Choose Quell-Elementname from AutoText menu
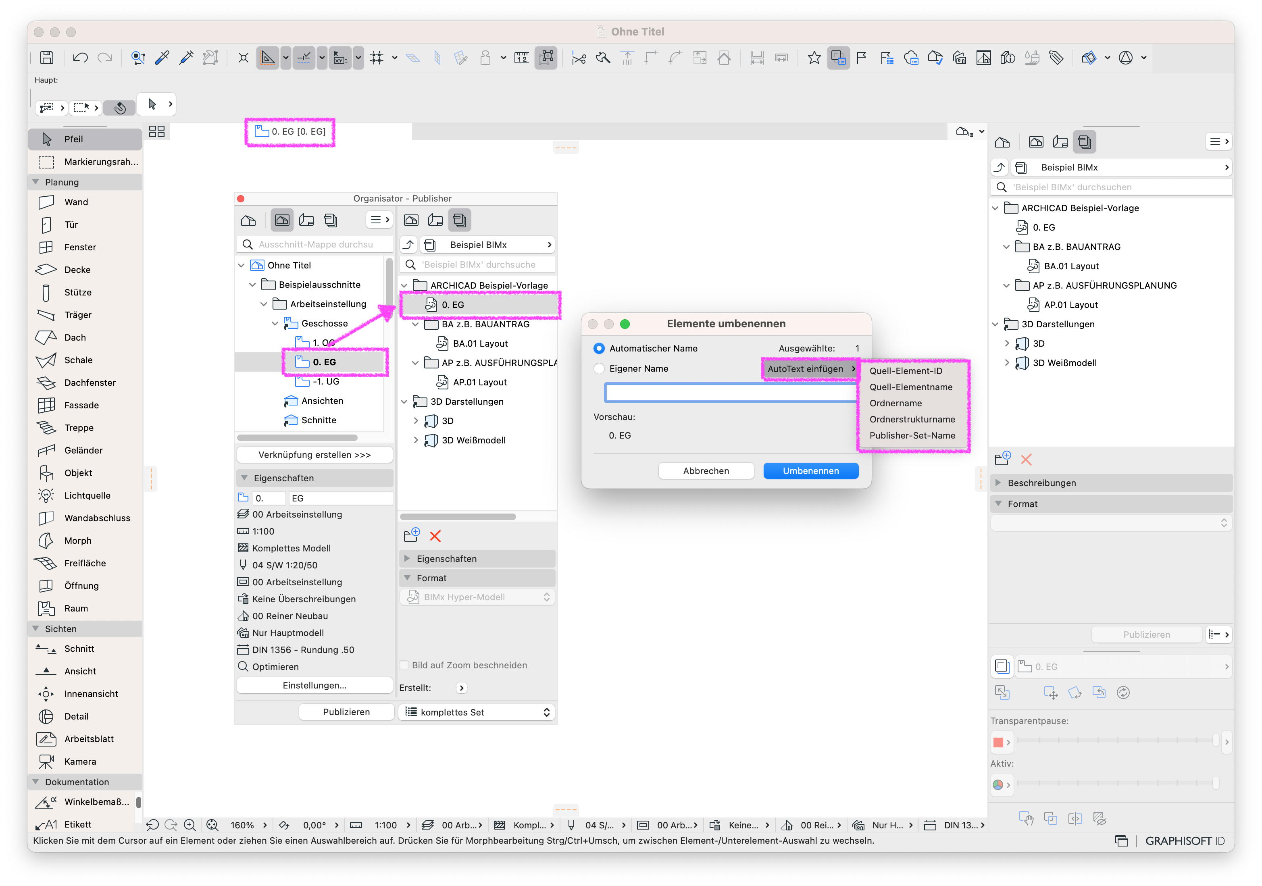The width and height of the screenshot is (1262, 886). tap(911, 387)
